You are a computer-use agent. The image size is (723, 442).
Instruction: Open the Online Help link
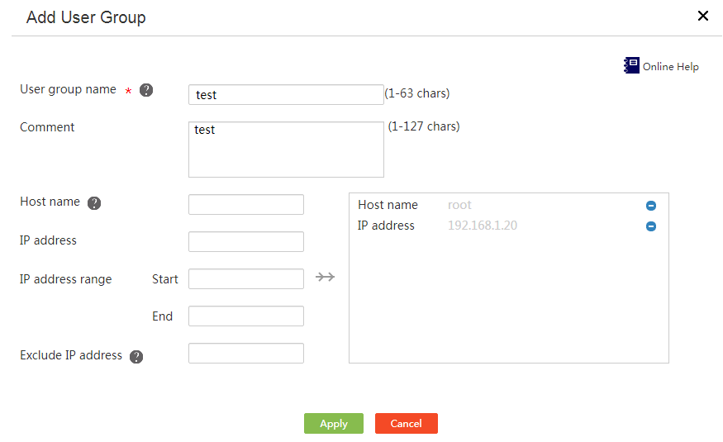click(x=670, y=67)
